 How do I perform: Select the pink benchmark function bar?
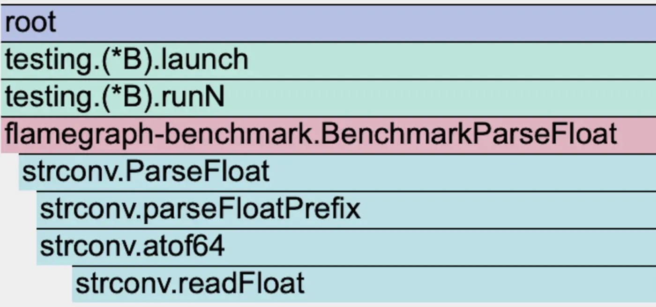tap(328, 135)
